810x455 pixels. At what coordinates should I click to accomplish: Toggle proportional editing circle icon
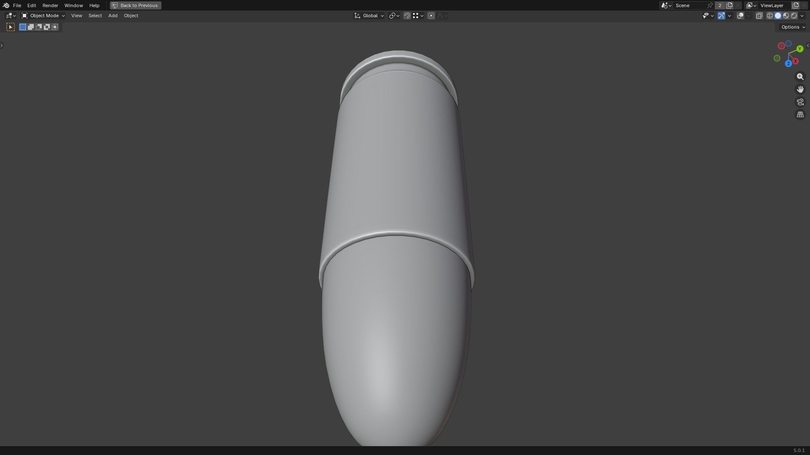pos(431,16)
